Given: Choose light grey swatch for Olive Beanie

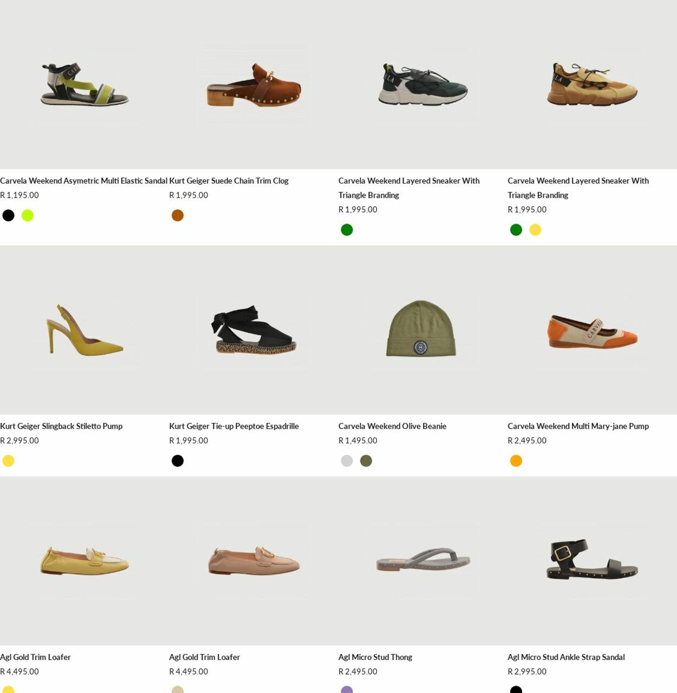Looking at the screenshot, I should click(x=347, y=461).
